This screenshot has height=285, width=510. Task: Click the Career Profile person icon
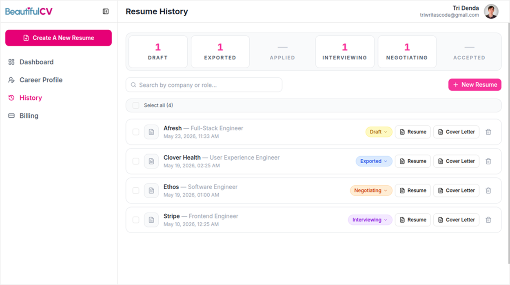coord(11,80)
